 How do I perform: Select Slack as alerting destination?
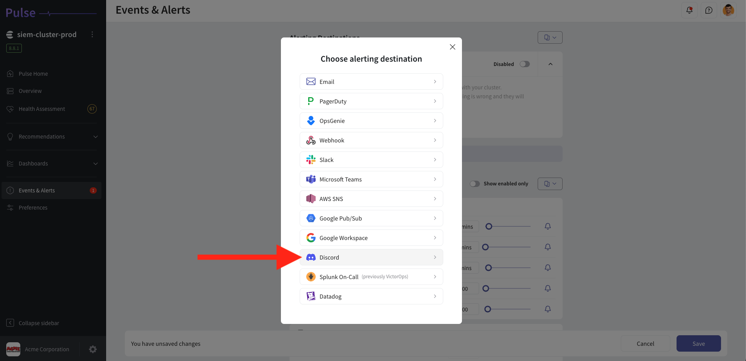[x=371, y=160]
